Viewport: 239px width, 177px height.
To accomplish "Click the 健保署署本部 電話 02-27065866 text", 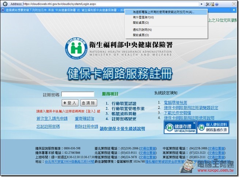I will pos(58,153).
